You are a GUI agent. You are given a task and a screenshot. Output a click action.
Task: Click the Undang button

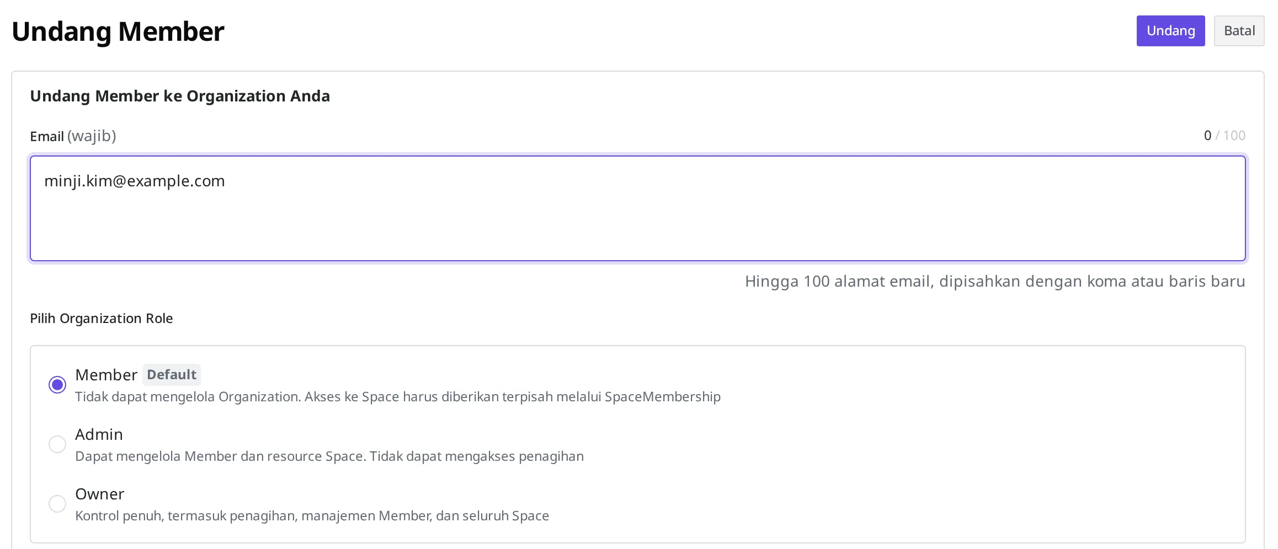click(1170, 31)
